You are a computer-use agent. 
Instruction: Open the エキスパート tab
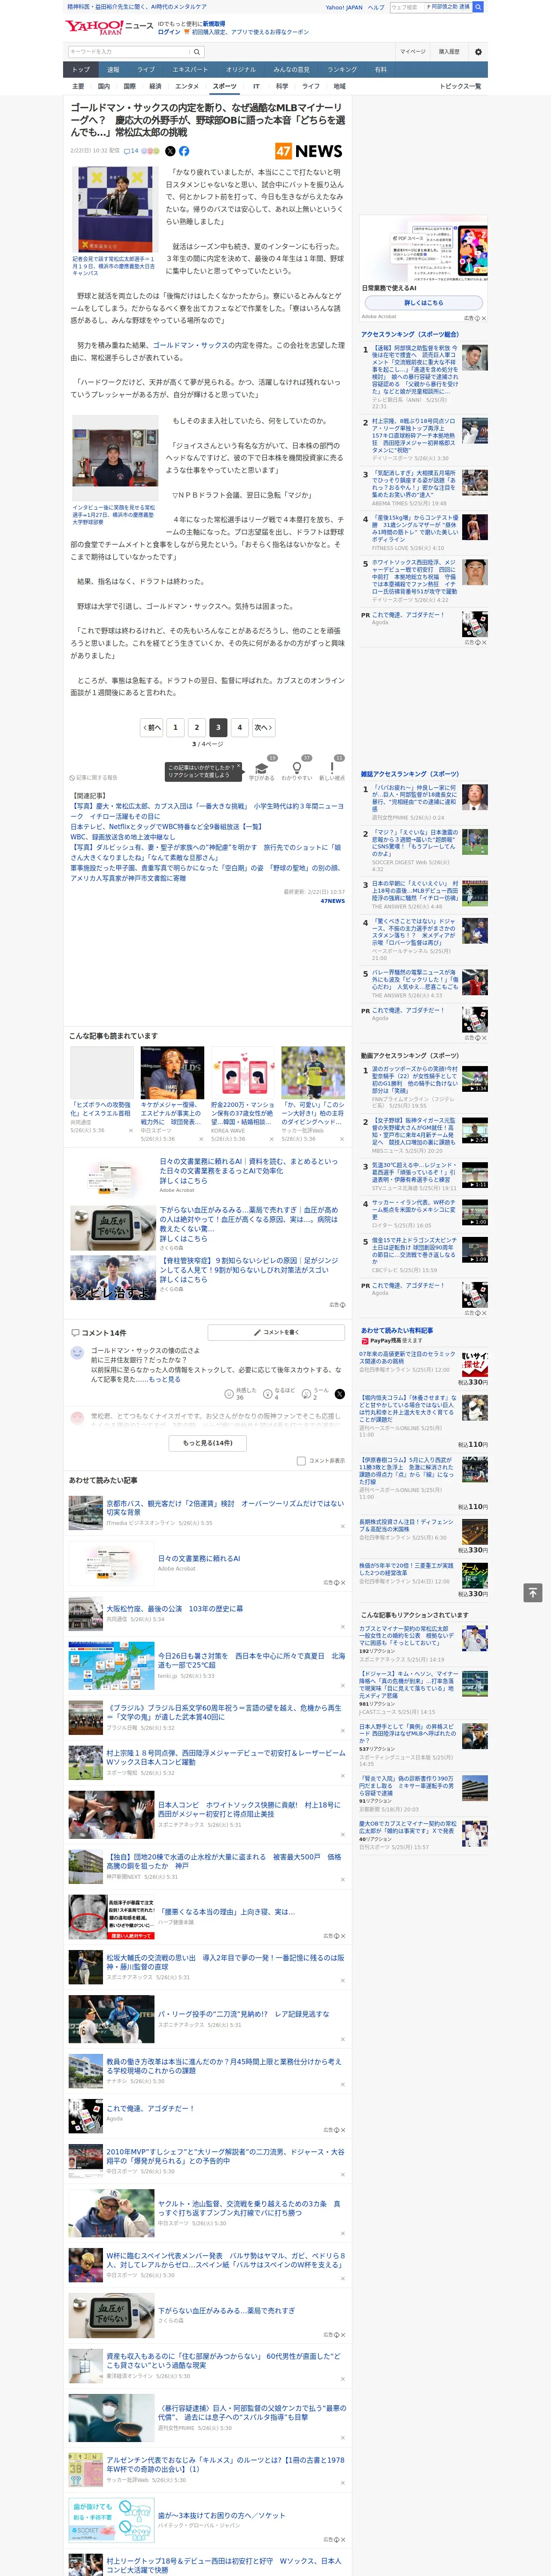190,70
